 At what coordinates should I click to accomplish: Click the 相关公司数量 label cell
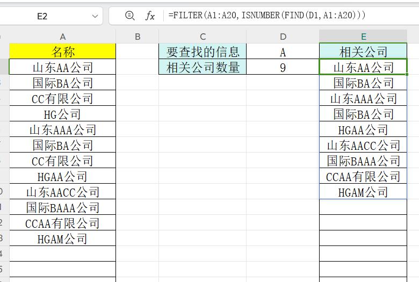(203, 67)
